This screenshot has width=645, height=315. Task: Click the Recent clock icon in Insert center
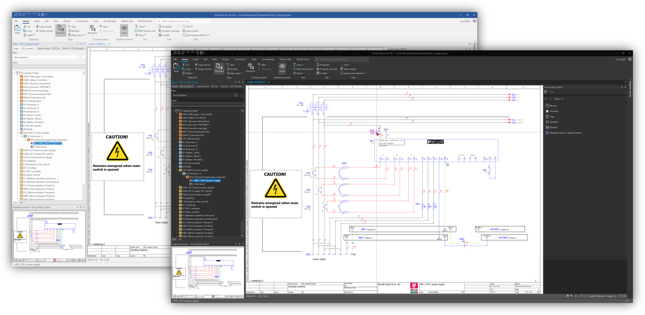point(547,106)
